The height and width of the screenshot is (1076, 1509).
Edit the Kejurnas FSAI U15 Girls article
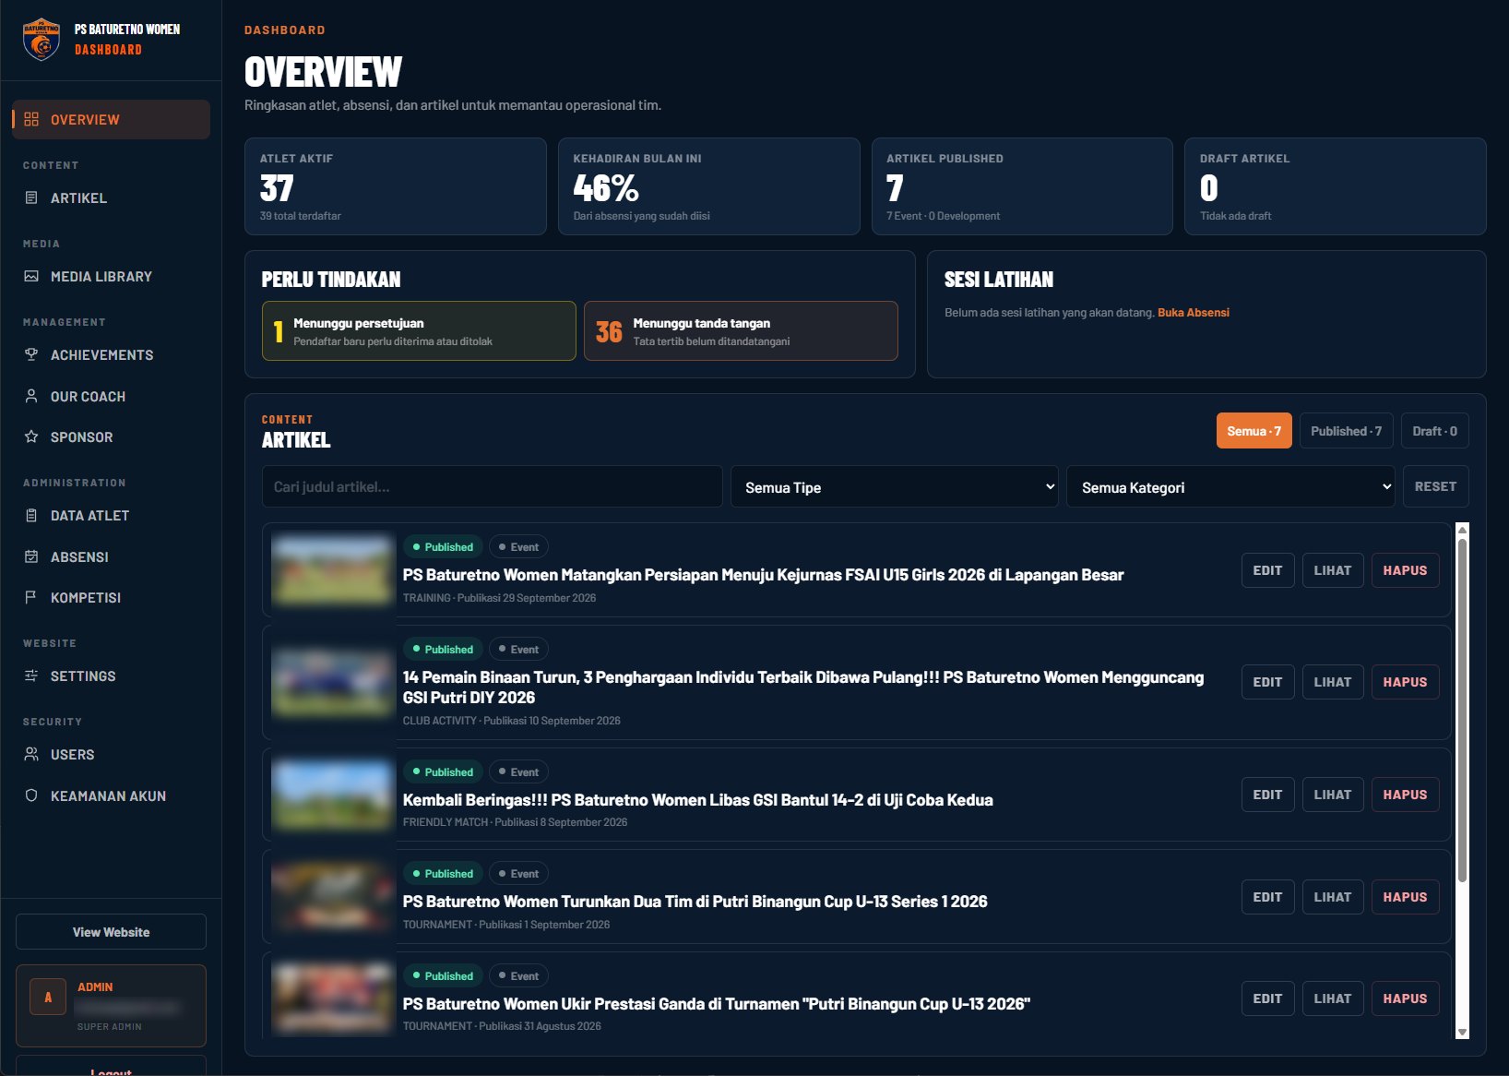[x=1267, y=570]
